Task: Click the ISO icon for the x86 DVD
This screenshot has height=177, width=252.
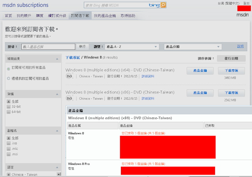Action: click(x=69, y=98)
